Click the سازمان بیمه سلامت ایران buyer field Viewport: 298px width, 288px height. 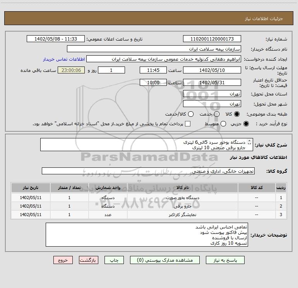(154, 49)
